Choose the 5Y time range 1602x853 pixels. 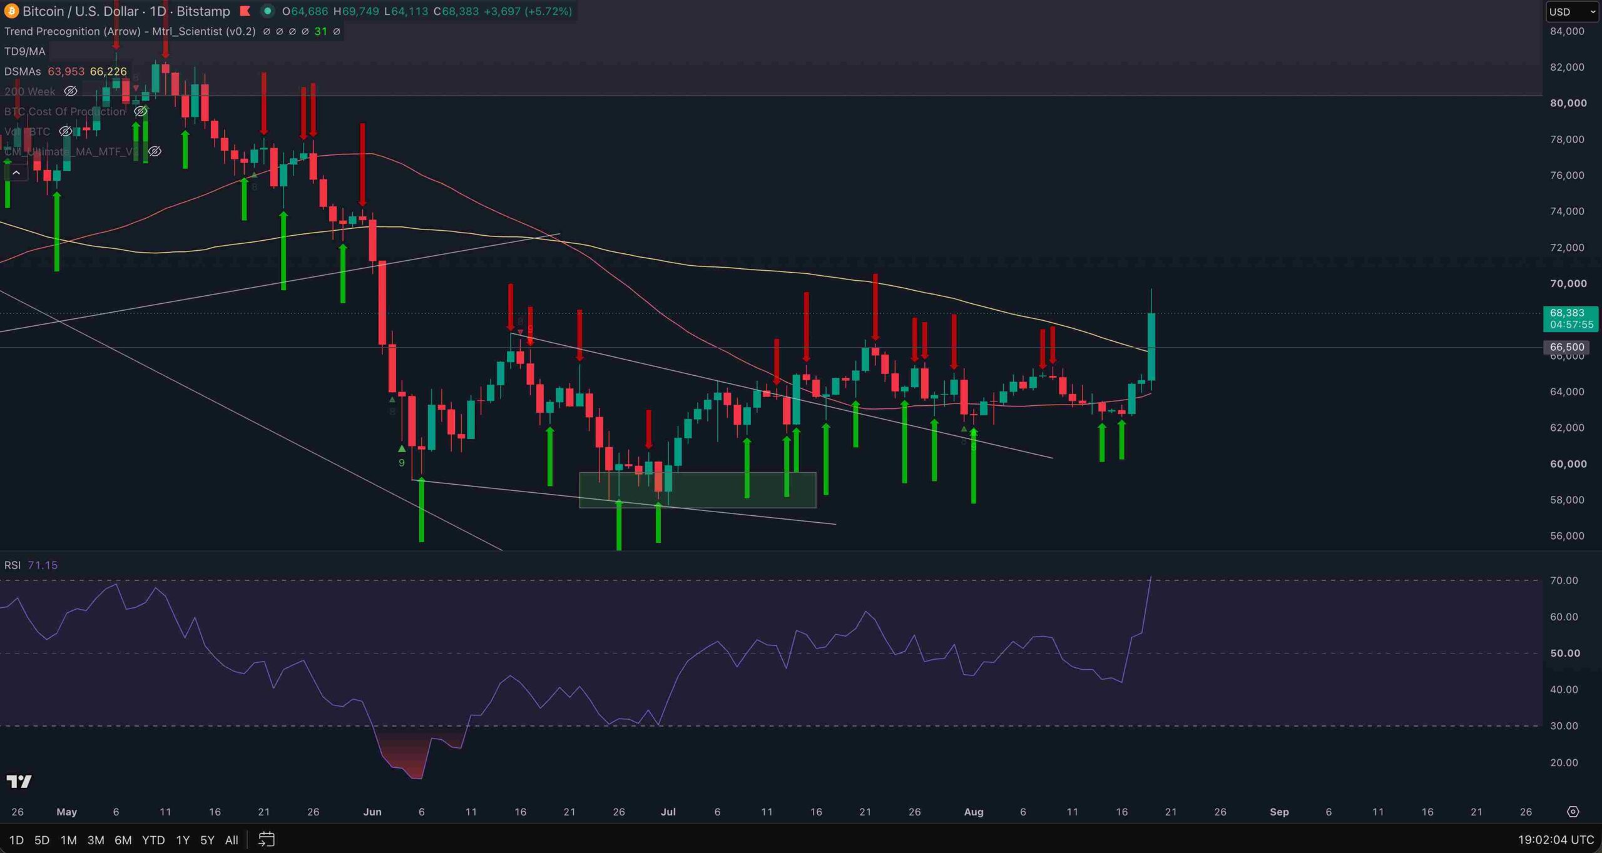tap(207, 840)
